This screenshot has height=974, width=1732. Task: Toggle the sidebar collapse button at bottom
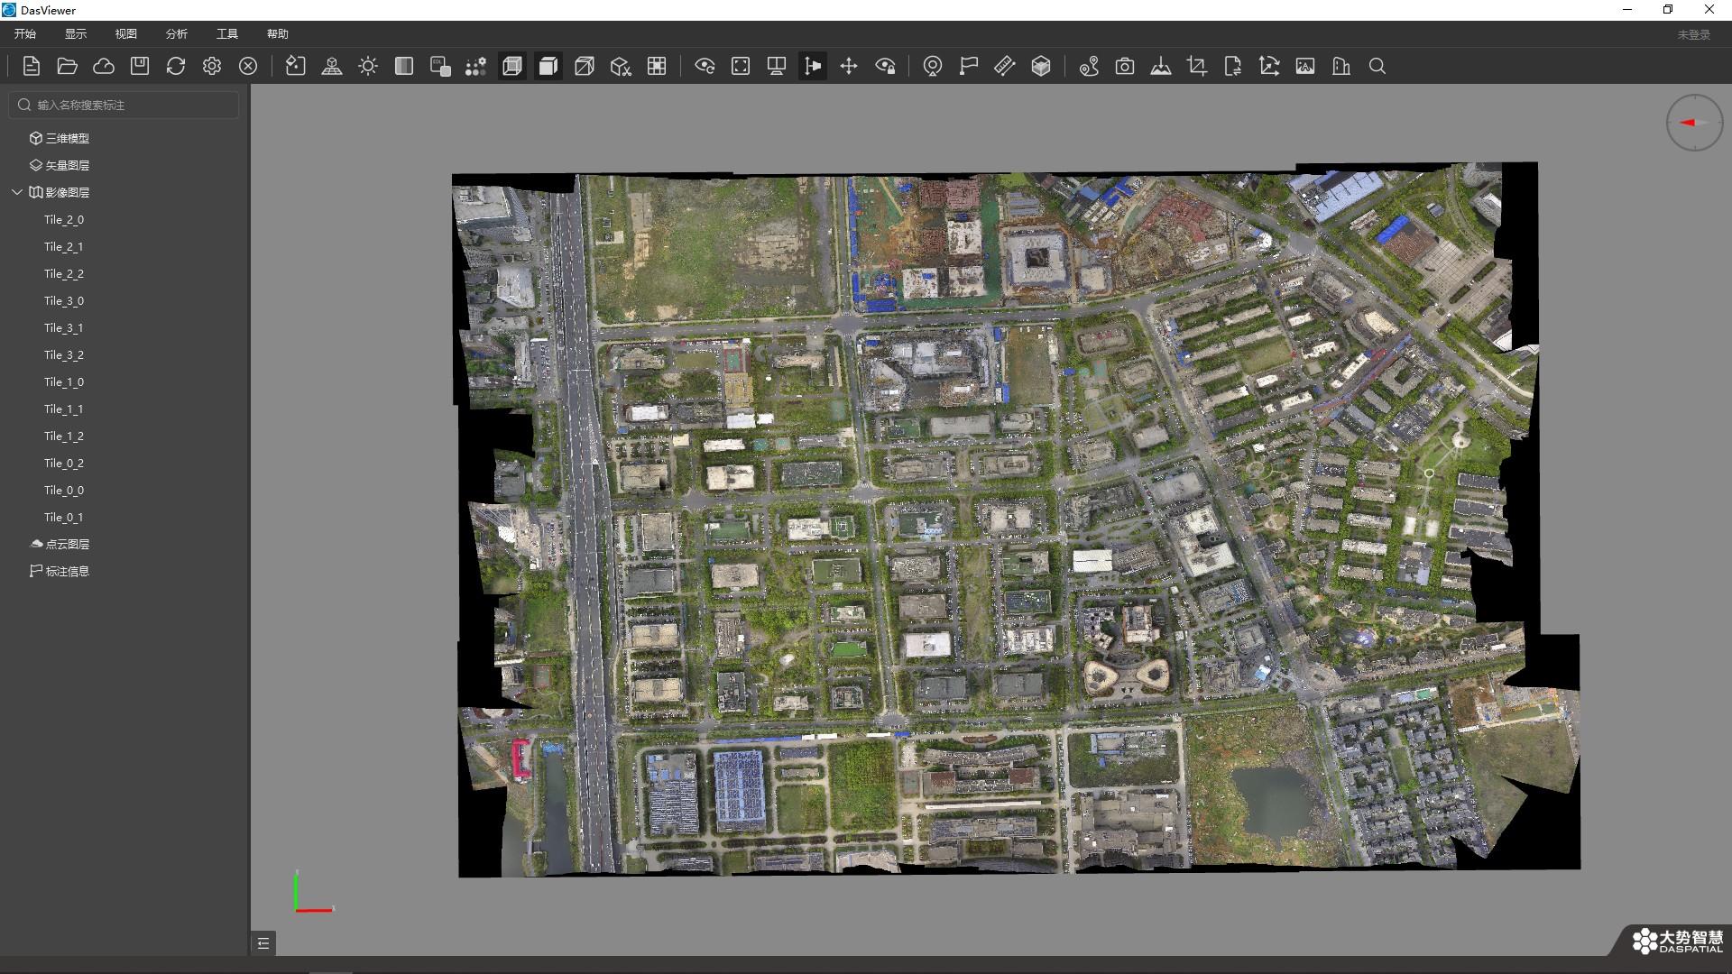pos(263,943)
